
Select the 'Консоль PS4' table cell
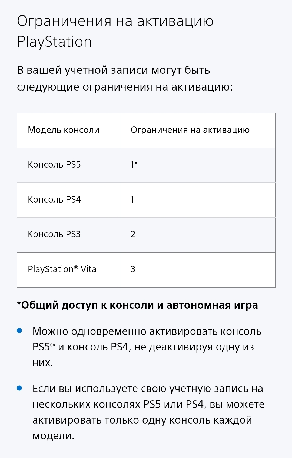(x=54, y=200)
